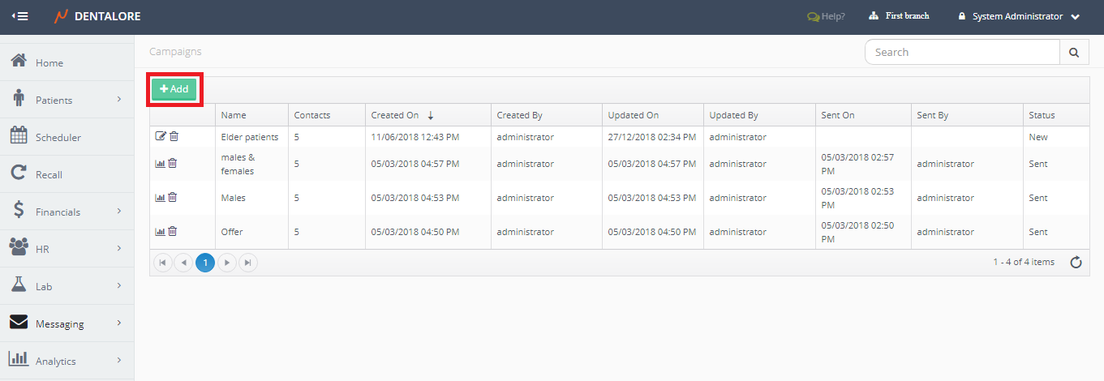Go to Recall in sidebar

click(x=49, y=174)
